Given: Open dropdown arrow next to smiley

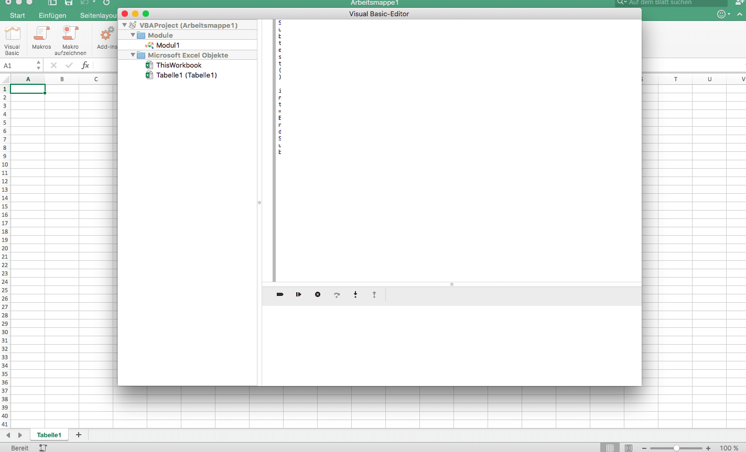Looking at the screenshot, I should [x=729, y=14].
